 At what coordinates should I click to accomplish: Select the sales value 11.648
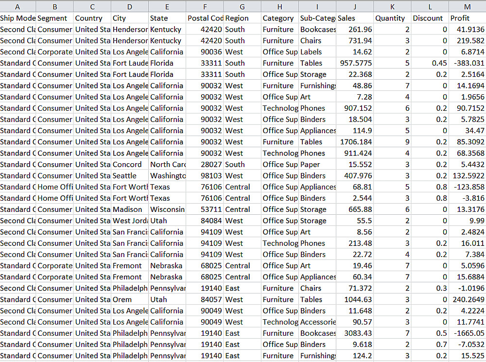point(355,311)
